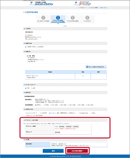Open the Select Shop logo
The height and width of the screenshot is (158, 130).
pos(83,4)
